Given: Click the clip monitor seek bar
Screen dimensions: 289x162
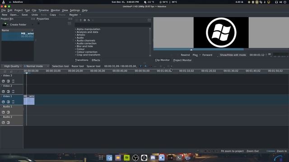Looking at the screenshot, I should pos(221,49).
